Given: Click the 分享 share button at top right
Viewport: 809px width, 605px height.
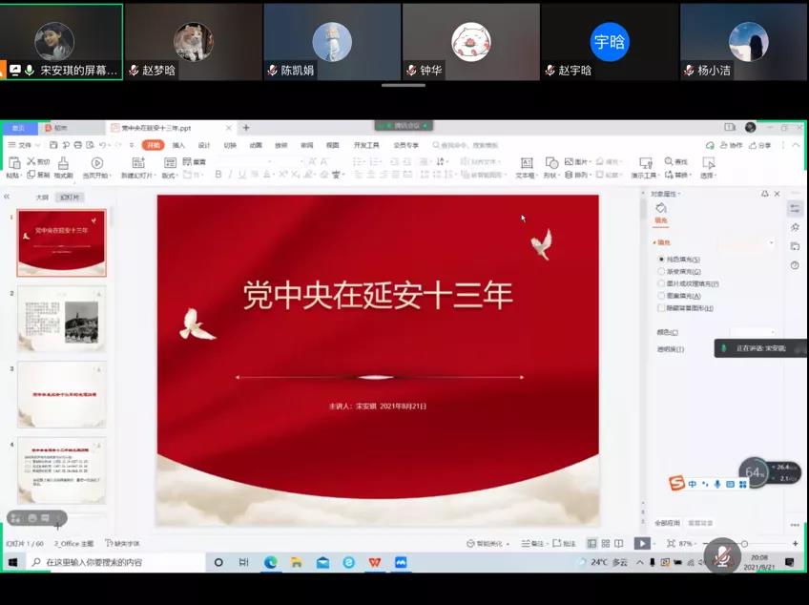Looking at the screenshot, I should click(760, 143).
